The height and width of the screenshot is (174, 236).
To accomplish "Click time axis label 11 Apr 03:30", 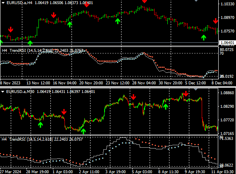I will pos(222,172).
